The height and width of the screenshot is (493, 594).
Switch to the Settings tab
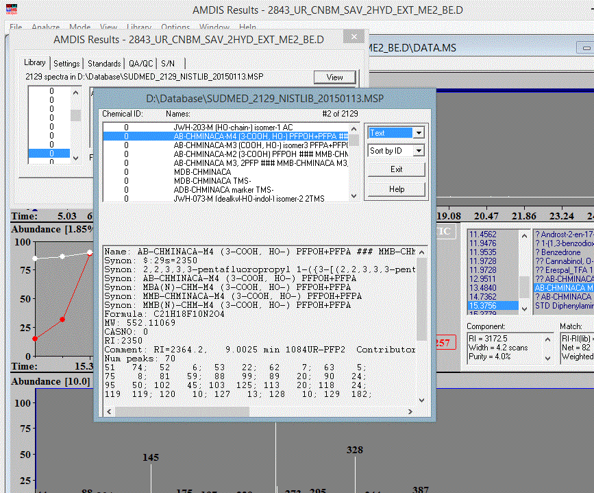coord(66,64)
